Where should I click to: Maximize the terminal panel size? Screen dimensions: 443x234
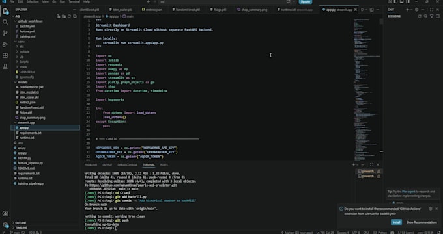tap(371, 165)
